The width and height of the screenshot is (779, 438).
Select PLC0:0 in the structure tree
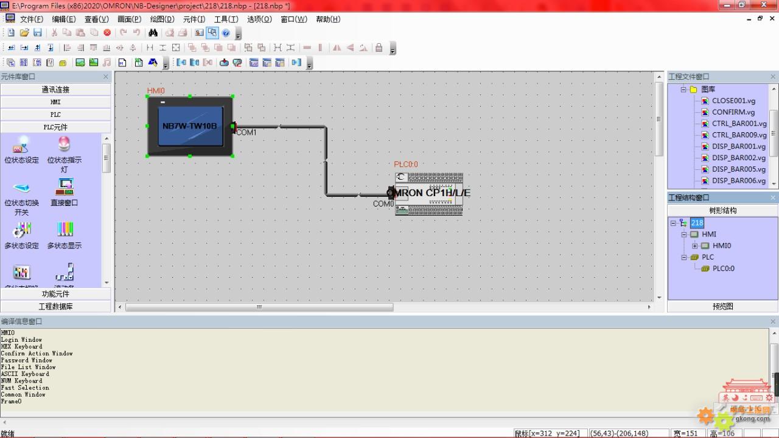click(723, 269)
